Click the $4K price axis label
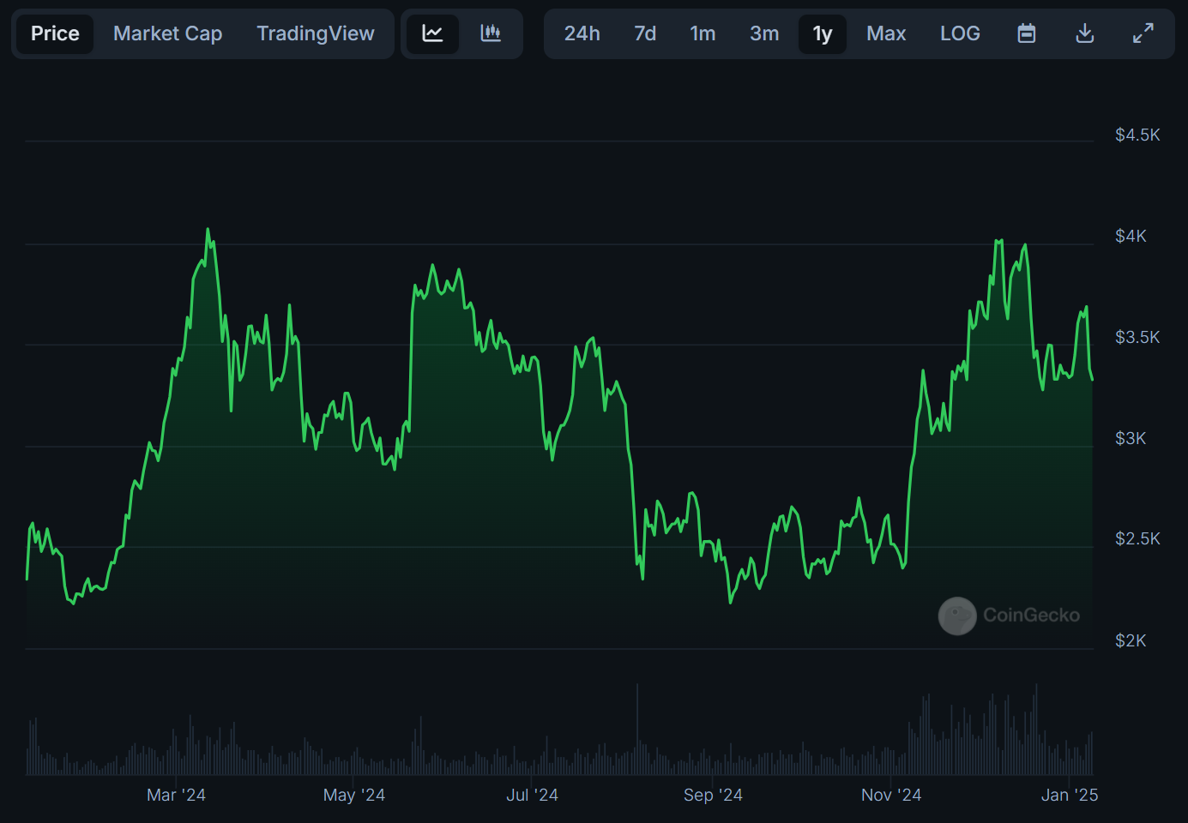The width and height of the screenshot is (1188, 823). click(x=1131, y=236)
